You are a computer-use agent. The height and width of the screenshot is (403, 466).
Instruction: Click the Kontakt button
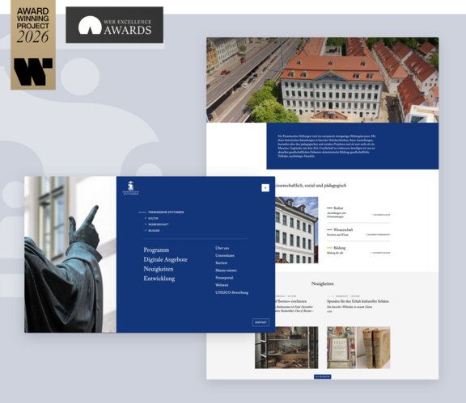pos(261,322)
